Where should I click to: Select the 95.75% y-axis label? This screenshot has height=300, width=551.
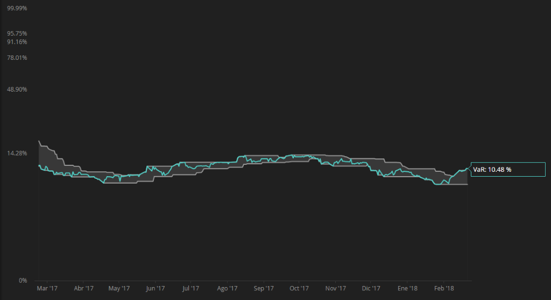pos(17,33)
